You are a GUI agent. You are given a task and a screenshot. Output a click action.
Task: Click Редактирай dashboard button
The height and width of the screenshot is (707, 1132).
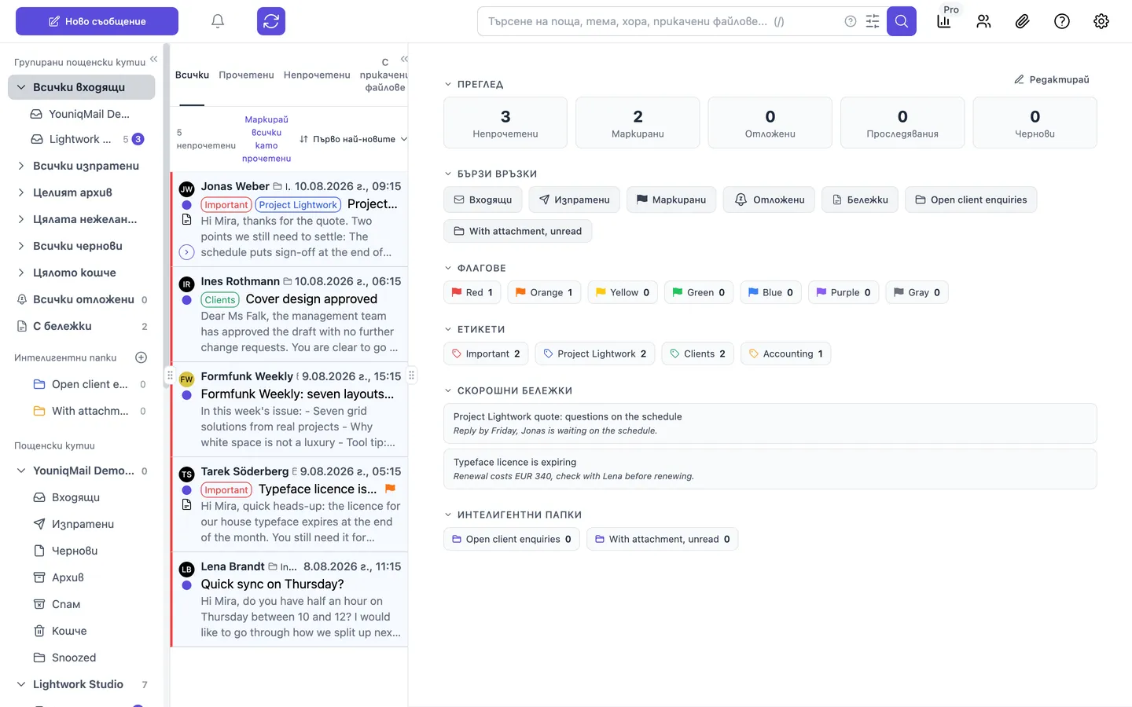(1051, 79)
